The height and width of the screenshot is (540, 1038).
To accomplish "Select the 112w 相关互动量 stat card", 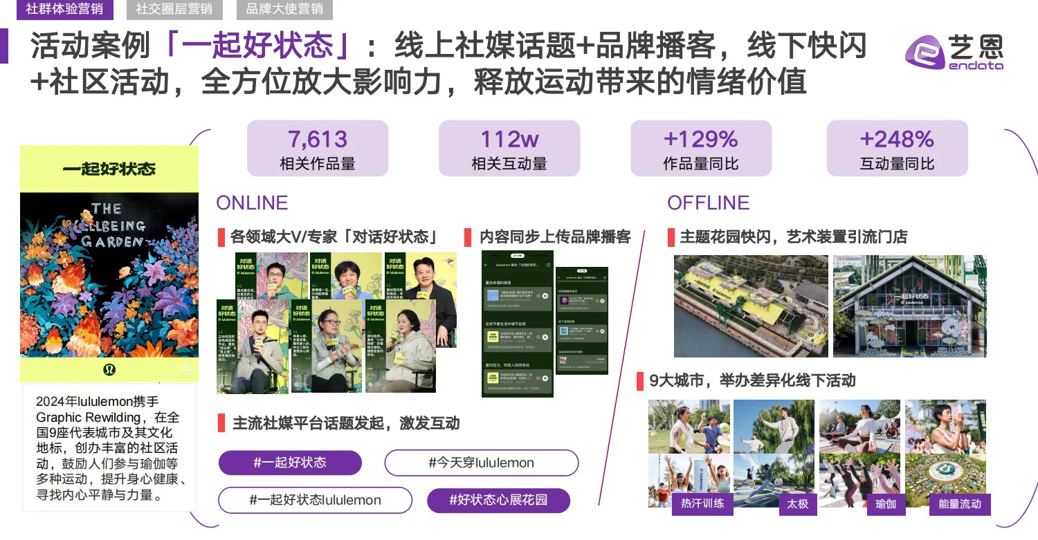I will (x=509, y=149).
